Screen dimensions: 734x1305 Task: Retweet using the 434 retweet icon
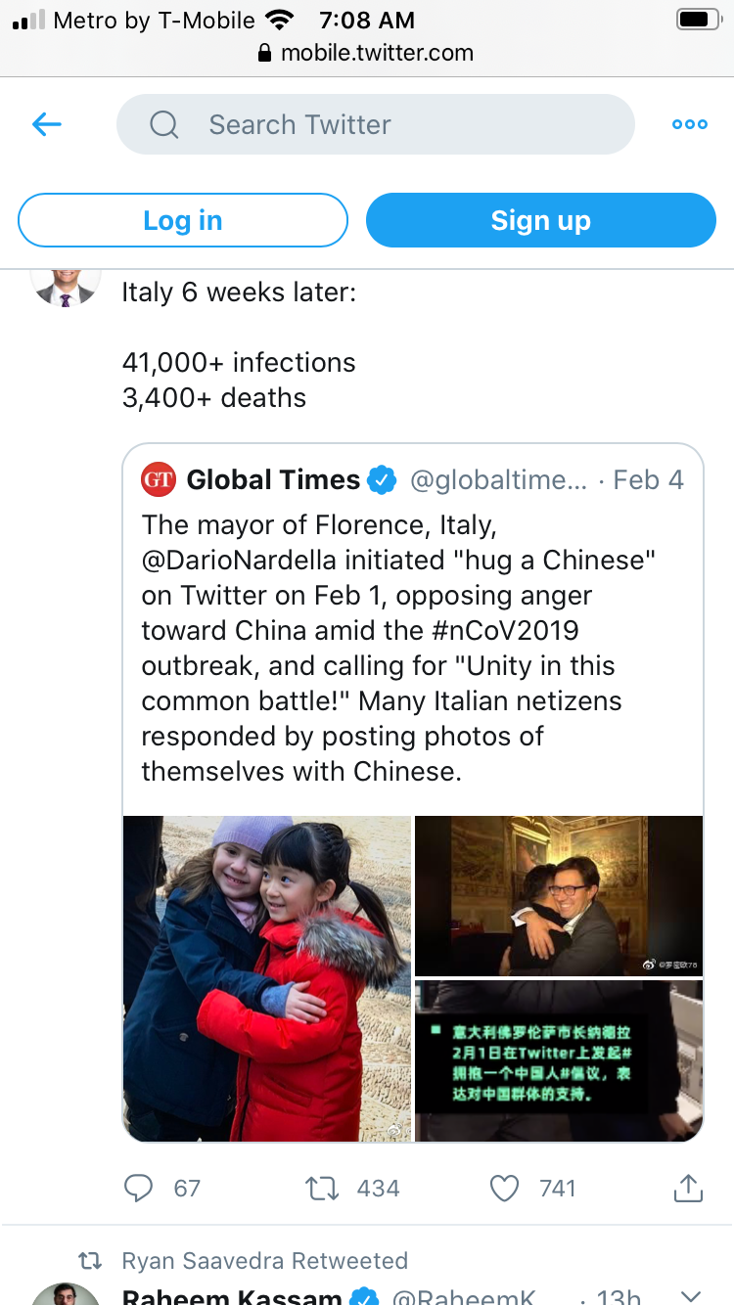(x=322, y=1188)
